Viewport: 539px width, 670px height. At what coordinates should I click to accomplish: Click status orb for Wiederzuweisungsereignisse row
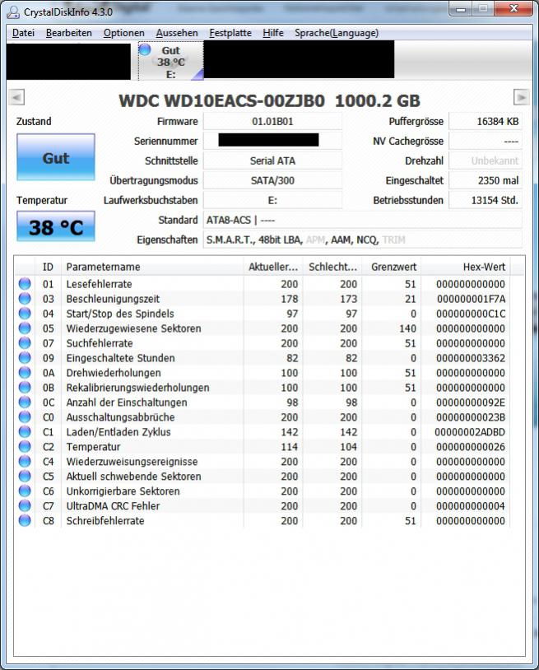point(25,461)
